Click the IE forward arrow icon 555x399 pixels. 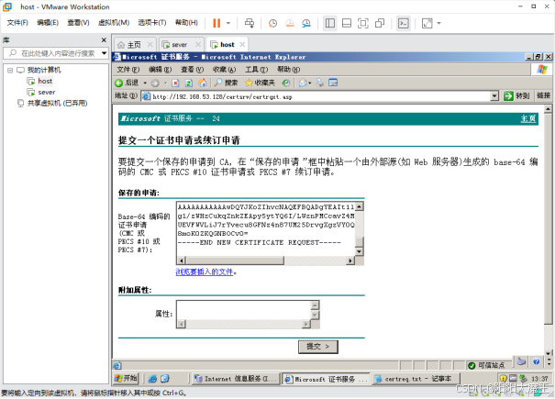point(155,83)
